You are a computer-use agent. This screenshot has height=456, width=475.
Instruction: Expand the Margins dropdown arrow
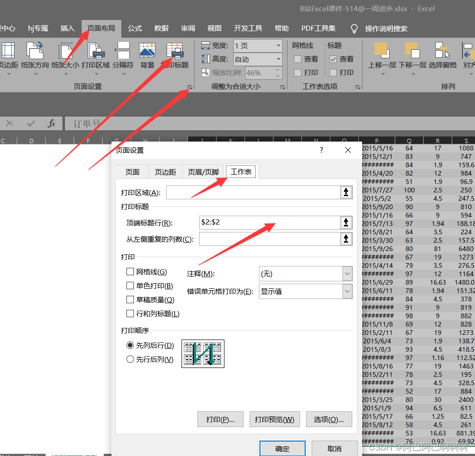[x=9, y=74]
